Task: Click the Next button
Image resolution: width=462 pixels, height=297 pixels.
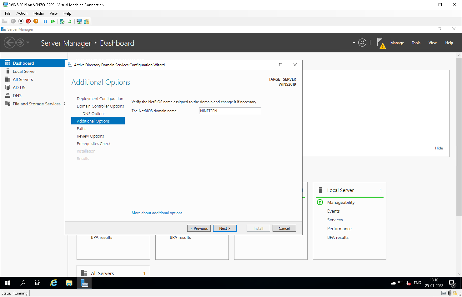Action: 225,228
